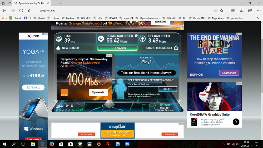Go to the browser Home page

[x=30, y=11]
